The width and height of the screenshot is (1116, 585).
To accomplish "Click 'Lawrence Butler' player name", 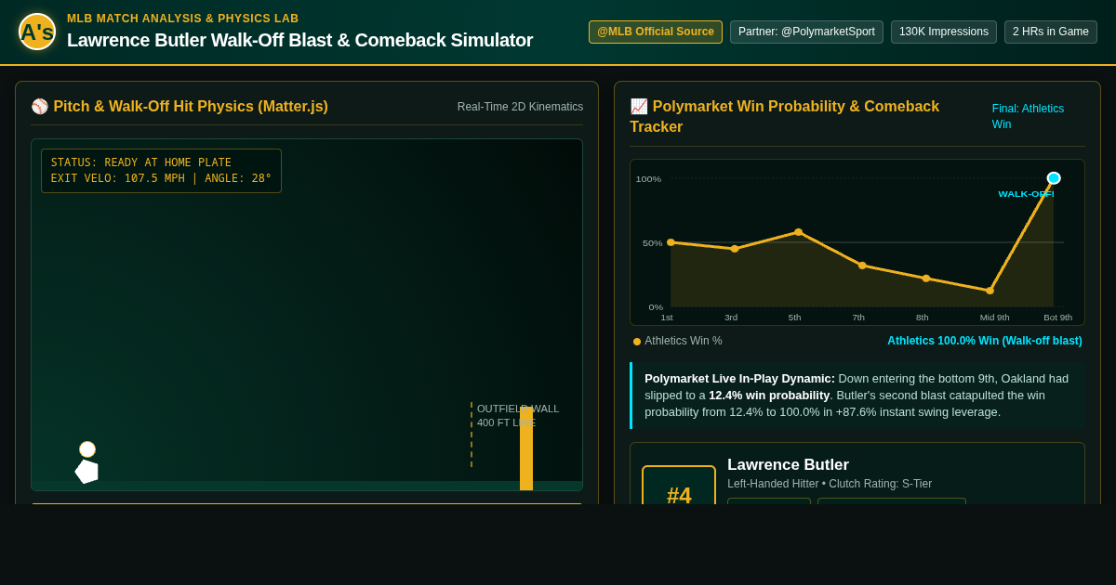I will coord(788,465).
